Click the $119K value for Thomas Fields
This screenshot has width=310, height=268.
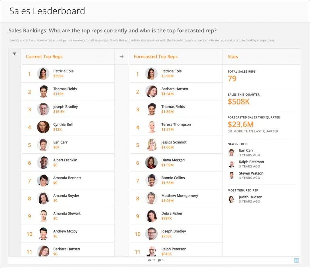pos(58,94)
